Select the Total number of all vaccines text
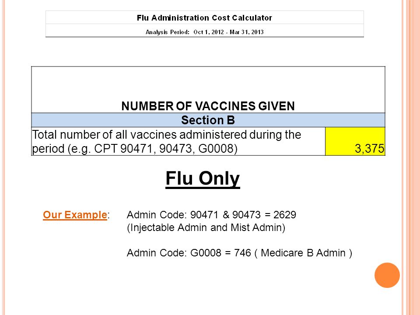 pos(166,134)
